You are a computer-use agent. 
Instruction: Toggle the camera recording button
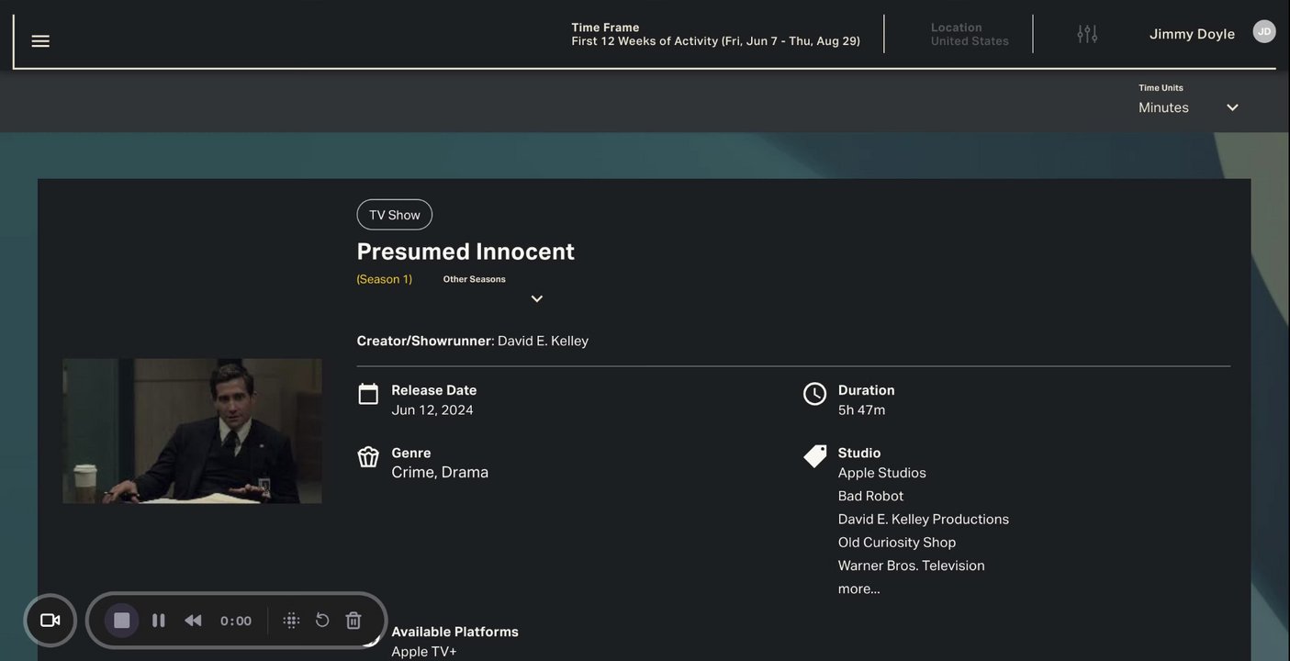coord(50,621)
